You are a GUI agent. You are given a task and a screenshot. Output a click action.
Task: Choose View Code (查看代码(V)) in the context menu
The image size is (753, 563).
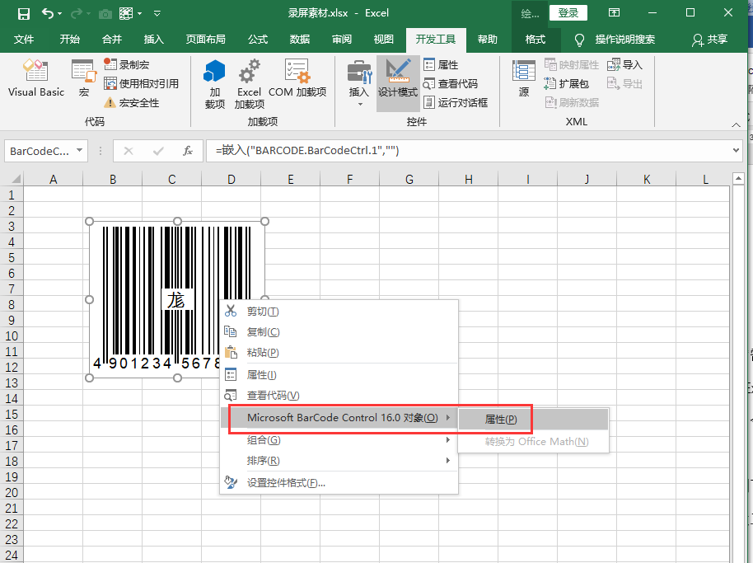(339, 396)
